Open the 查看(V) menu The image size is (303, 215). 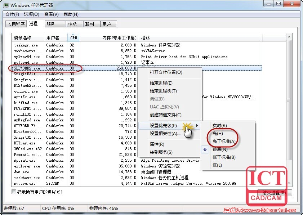(51, 14)
